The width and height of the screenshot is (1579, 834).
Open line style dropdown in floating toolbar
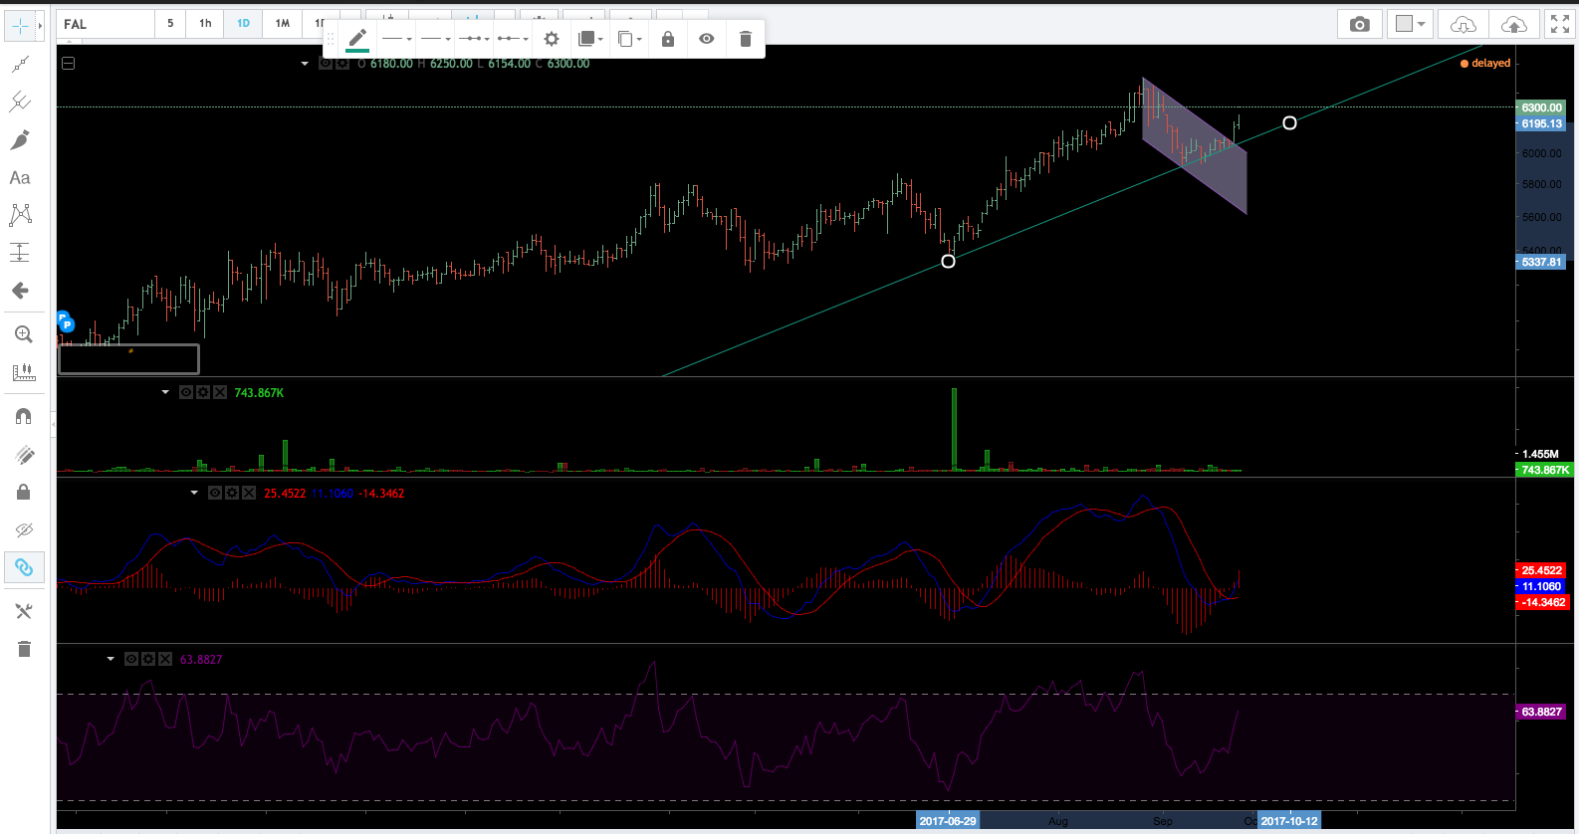click(x=396, y=39)
